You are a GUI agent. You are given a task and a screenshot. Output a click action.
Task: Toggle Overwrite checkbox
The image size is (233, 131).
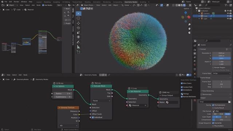[213, 123]
